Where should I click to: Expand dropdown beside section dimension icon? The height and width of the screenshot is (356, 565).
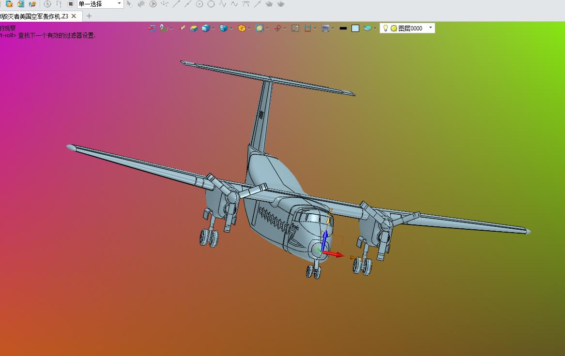click(x=315, y=29)
